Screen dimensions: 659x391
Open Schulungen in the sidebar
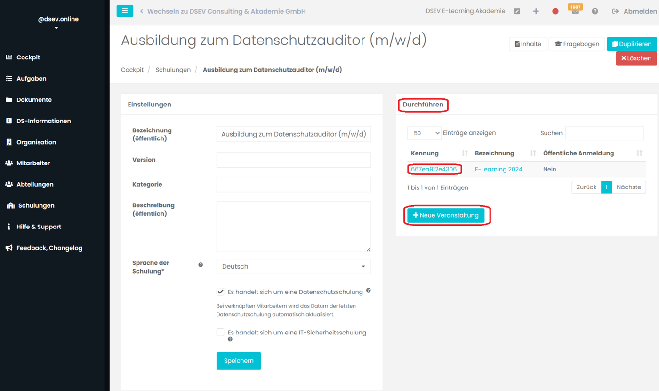(x=36, y=205)
